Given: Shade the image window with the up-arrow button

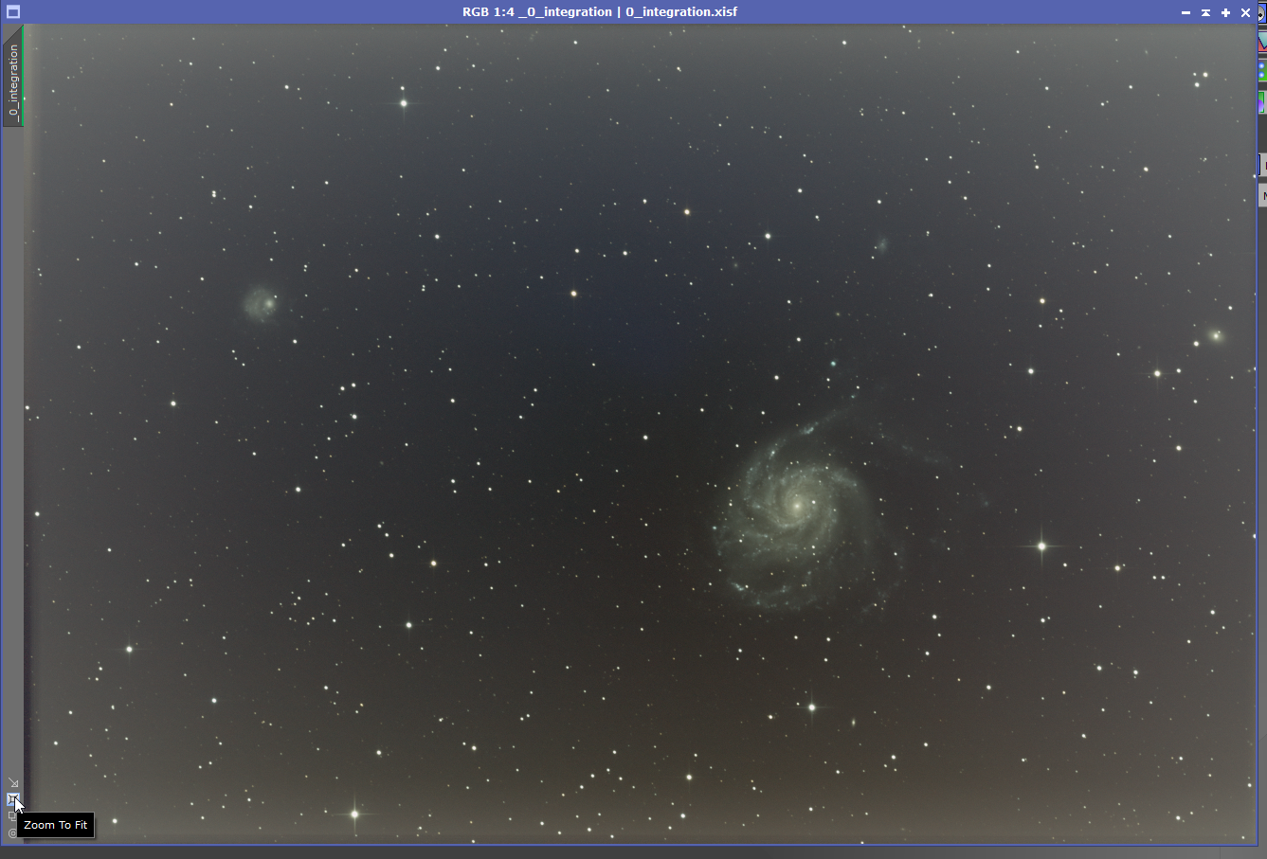Looking at the screenshot, I should [1205, 12].
